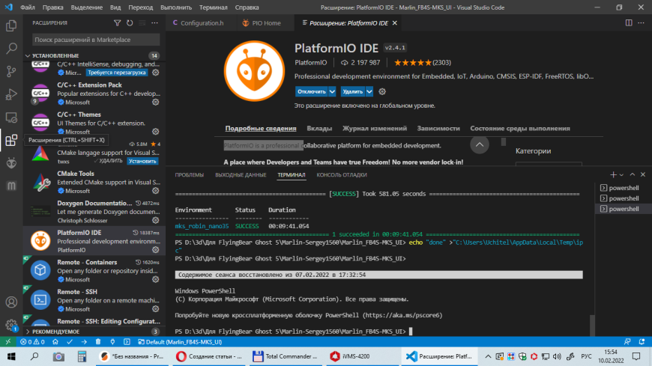The width and height of the screenshot is (652, 366).
Task: Open the gear for the CMake Tools extension
Action: (156, 191)
